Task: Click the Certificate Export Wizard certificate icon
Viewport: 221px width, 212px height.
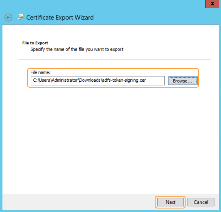Action: pos(20,18)
